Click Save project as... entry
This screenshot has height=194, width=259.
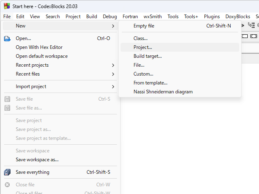point(60,129)
